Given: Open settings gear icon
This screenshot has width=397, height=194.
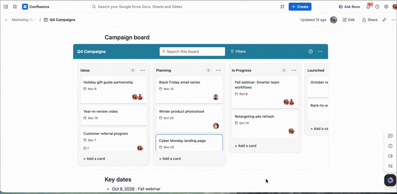Looking at the screenshot, I should coord(386,7).
